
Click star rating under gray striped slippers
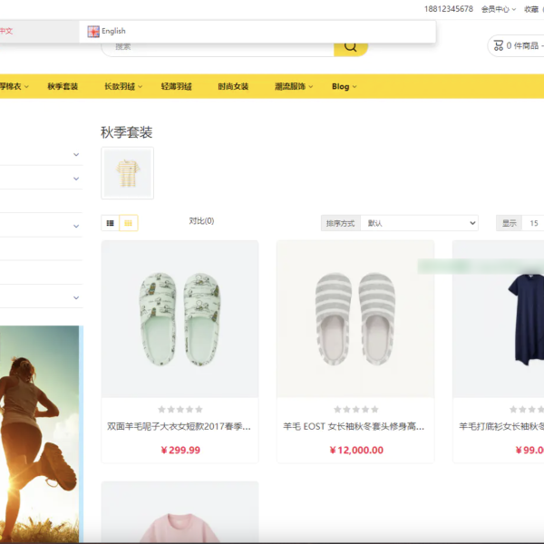[356, 410]
